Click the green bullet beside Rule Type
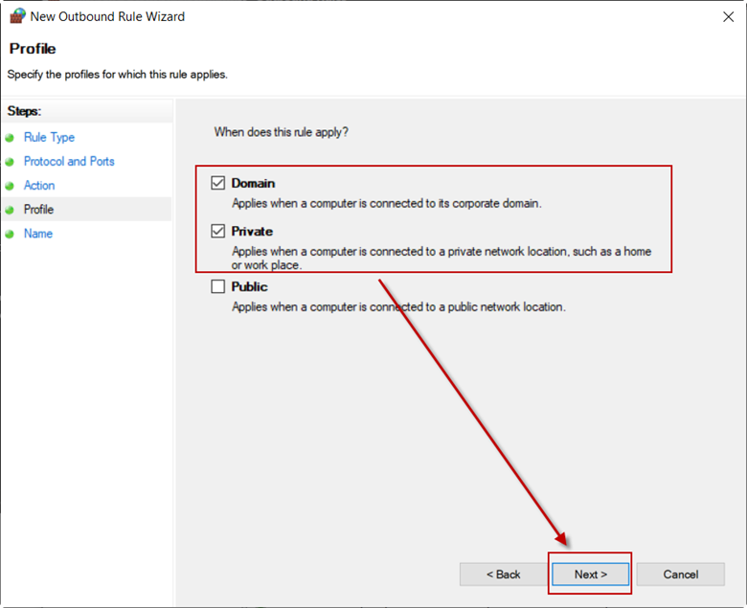This screenshot has height=608, width=747. click(10, 138)
